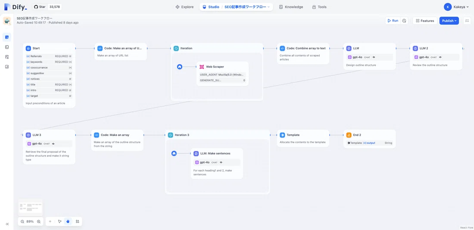This screenshot has height=230, width=474.
Task: Select the Template node icon
Action: click(282, 135)
